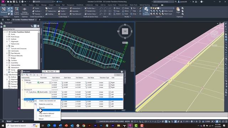Image resolution: width=228 pixels, height=128 pixels.
Task: Click Sample Lines in the ribbon
Action: point(90,11)
